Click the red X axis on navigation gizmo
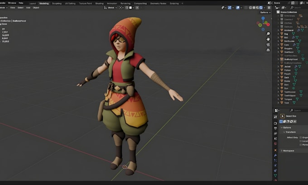Screen dimensions: 308x185 [268, 24]
